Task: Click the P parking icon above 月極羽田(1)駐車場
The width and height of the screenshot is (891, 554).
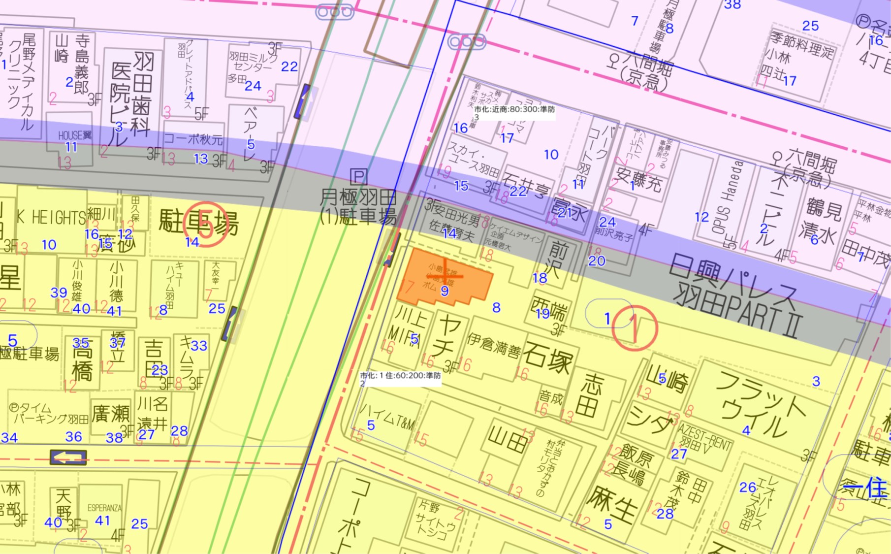Action: [x=358, y=177]
